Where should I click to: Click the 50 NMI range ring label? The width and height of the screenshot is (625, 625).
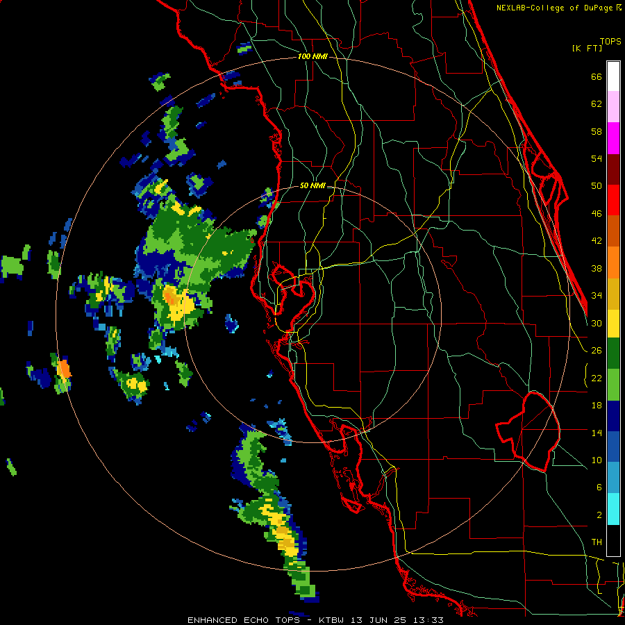[312, 185]
